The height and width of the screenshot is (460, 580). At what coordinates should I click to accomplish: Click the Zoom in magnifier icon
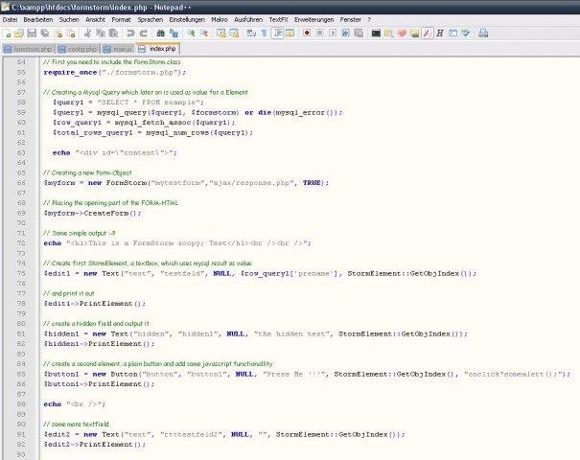190,33
